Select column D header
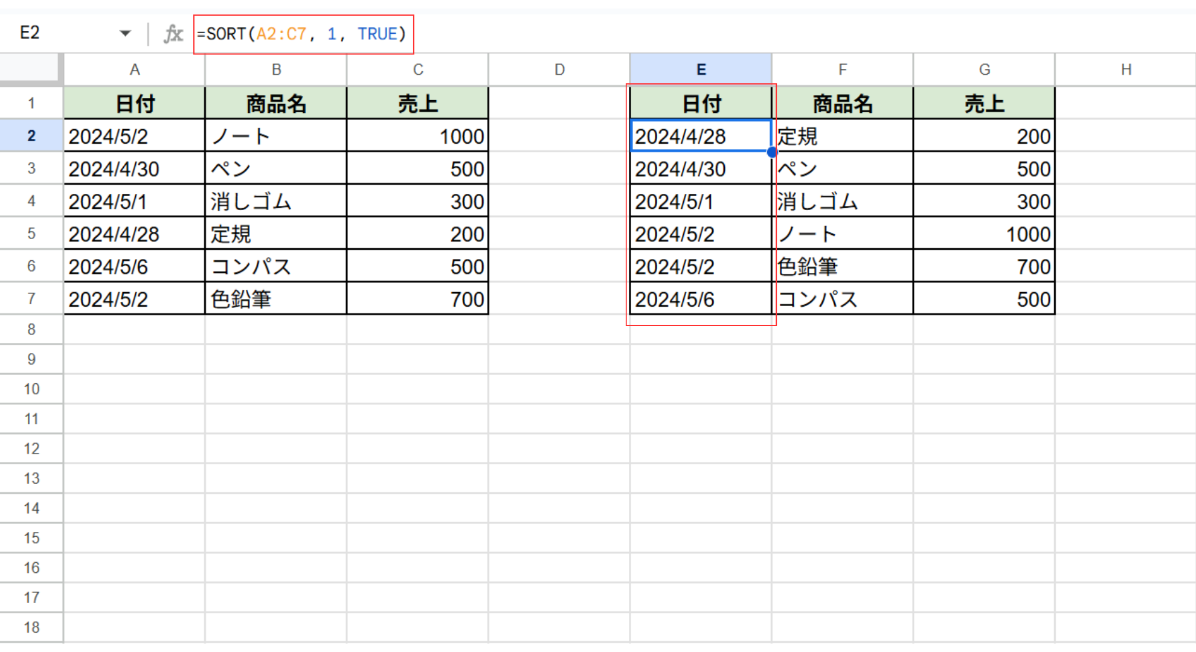Viewport: 1196px width, 652px height. 559,69
